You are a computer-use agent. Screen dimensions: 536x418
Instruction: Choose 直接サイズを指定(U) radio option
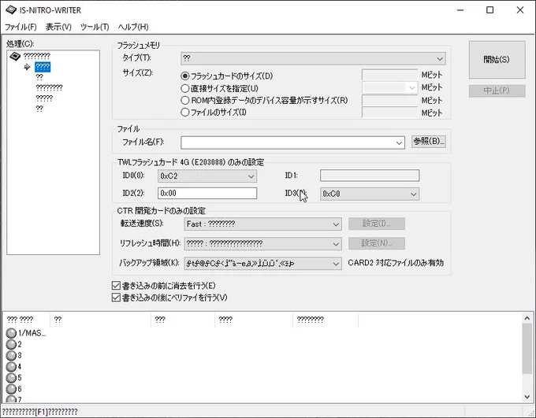(185, 88)
